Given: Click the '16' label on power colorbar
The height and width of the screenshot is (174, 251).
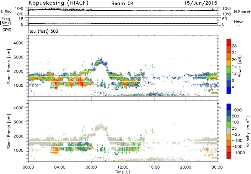Looking at the screenshot, I should coord(234,67).
